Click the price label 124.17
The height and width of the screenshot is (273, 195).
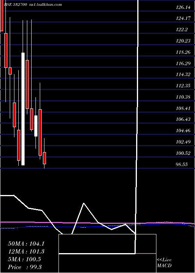pos(183,18)
